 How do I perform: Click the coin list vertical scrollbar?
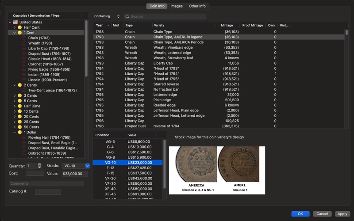(346, 32)
